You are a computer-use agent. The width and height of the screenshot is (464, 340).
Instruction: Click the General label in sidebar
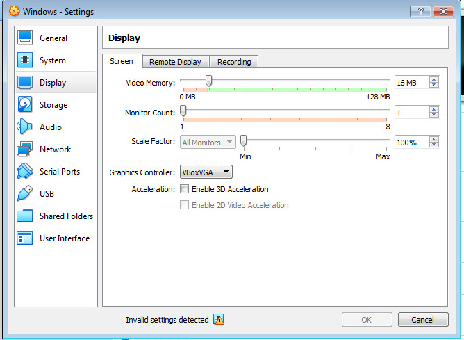[53, 38]
